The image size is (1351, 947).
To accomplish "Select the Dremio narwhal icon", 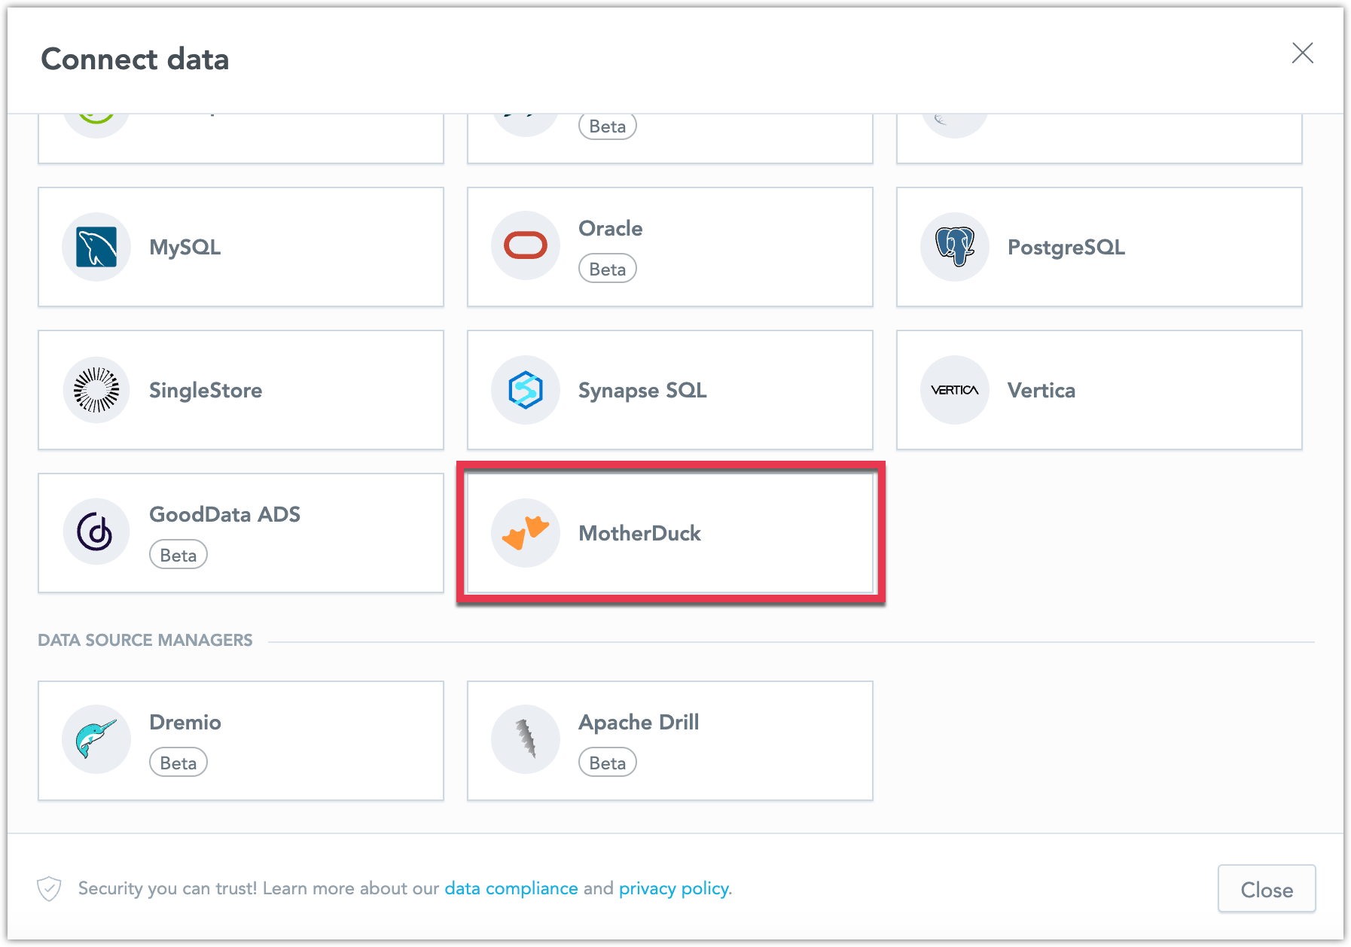I will (96, 739).
